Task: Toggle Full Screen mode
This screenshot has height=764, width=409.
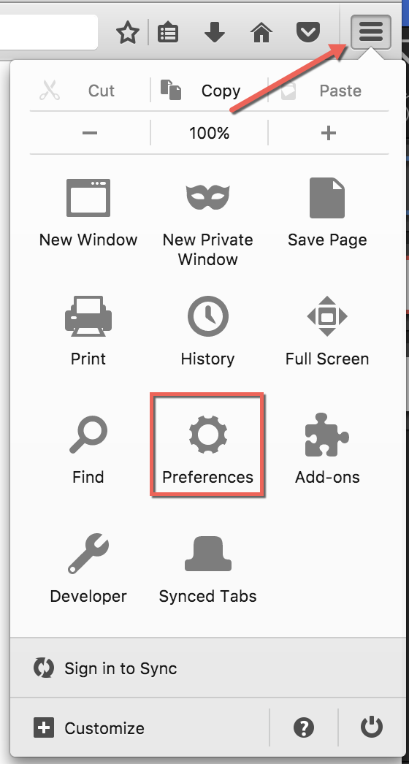Action: pos(327,330)
